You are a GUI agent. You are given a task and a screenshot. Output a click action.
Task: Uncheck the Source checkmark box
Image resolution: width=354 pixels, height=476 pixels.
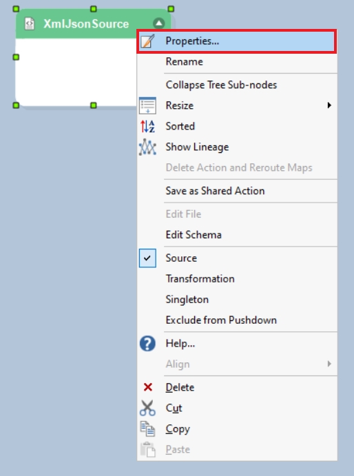[147, 258]
